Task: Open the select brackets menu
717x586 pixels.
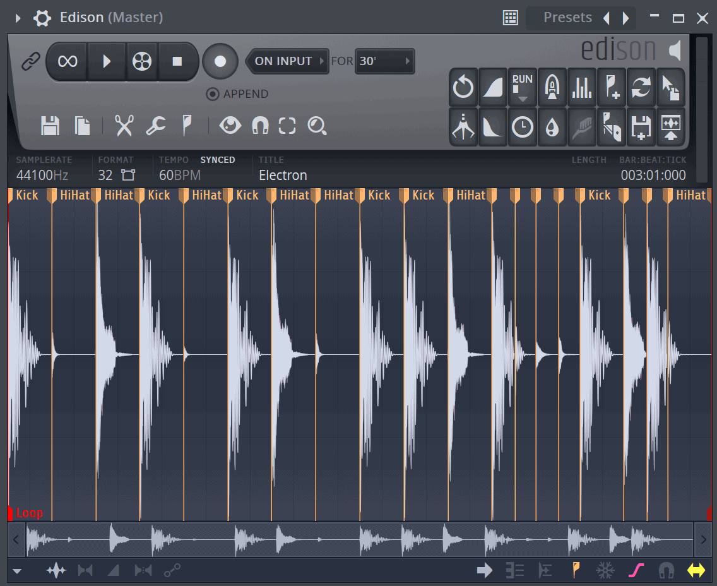Action: 287,126
